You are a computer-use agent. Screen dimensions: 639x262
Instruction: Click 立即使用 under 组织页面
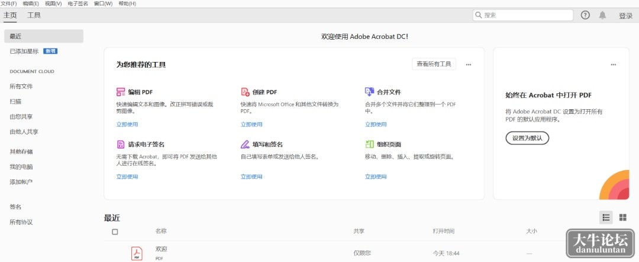point(376,176)
